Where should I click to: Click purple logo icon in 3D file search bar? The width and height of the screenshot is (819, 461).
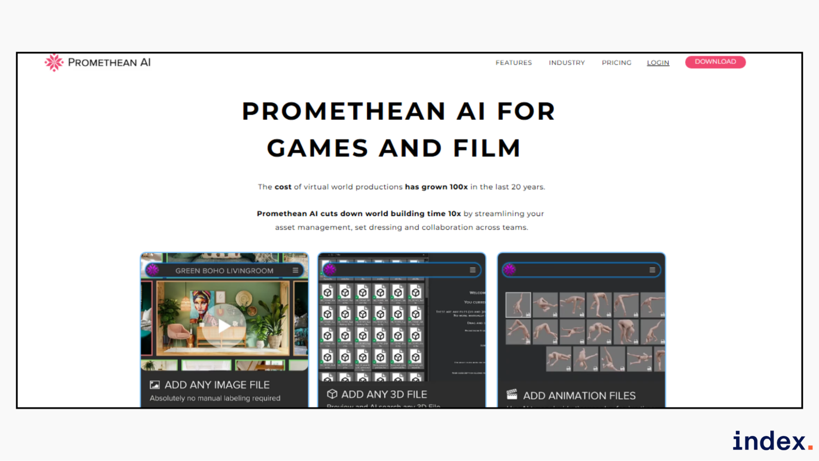pos(330,269)
